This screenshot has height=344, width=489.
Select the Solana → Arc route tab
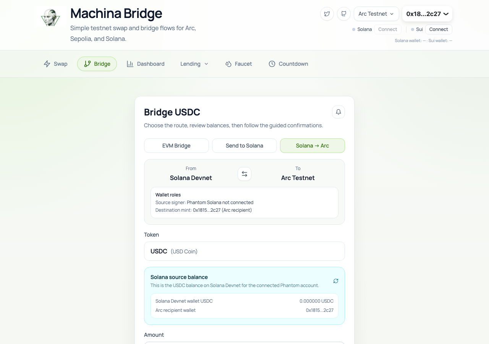point(313,146)
